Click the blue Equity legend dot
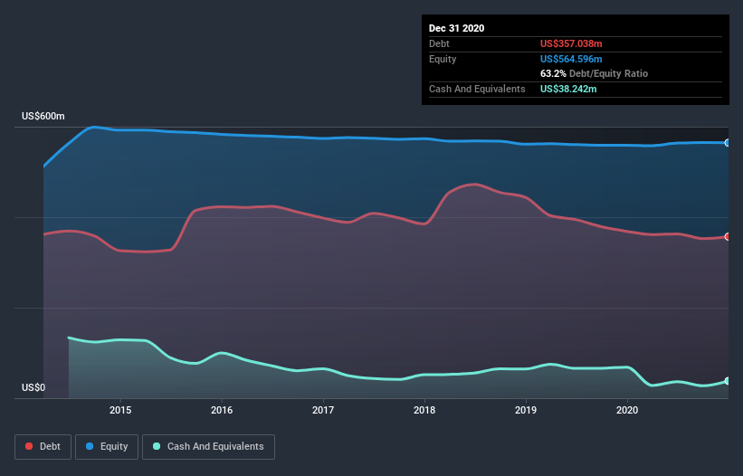The image size is (743, 476). click(90, 446)
